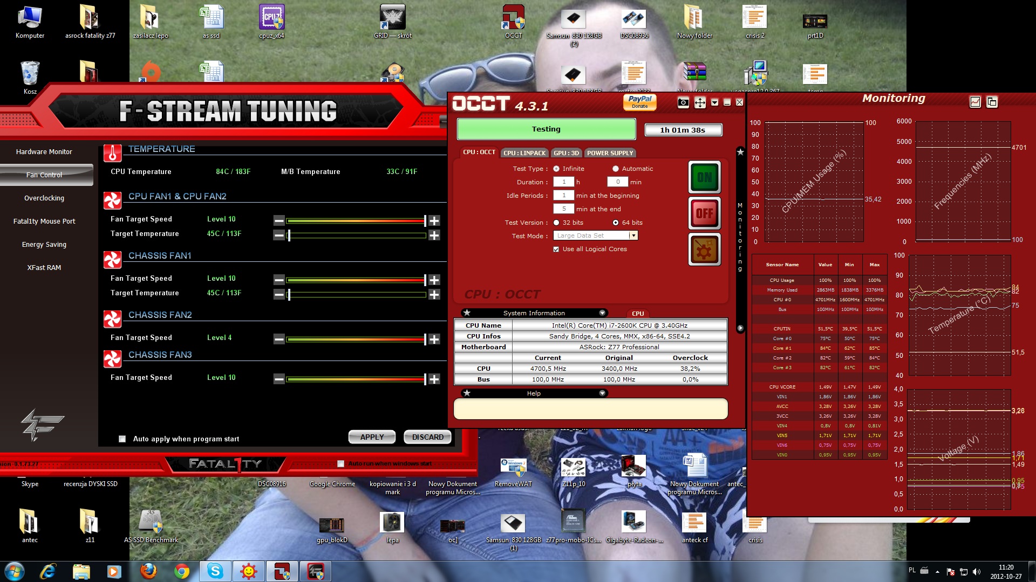Collapse Help section arrow
The width and height of the screenshot is (1036, 582).
coord(602,393)
